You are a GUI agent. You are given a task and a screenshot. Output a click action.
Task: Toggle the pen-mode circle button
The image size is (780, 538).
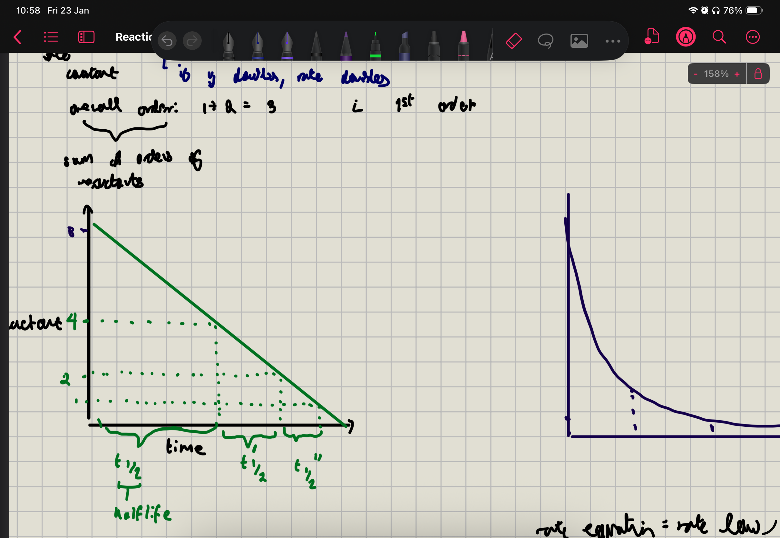click(686, 37)
